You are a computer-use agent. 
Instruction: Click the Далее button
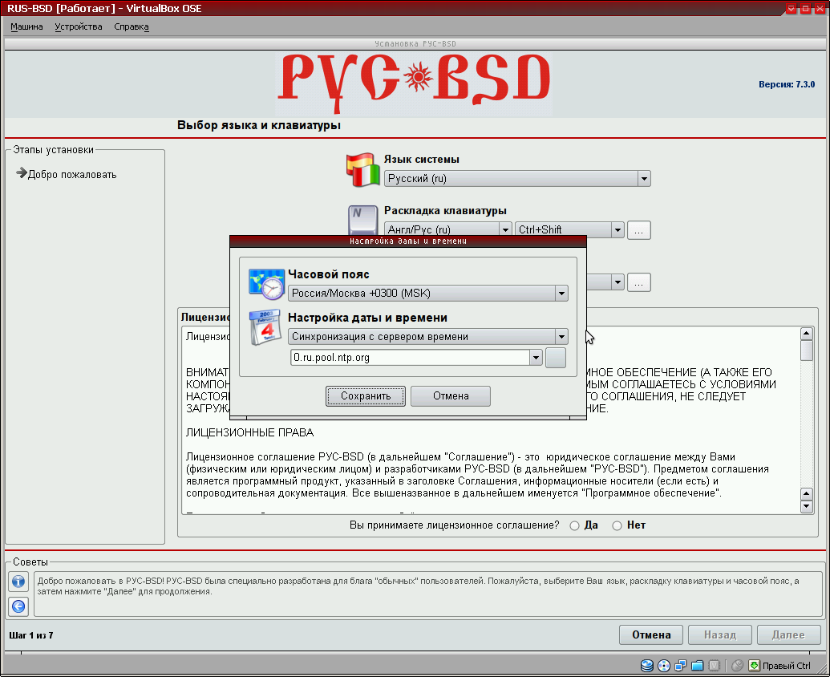[789, 634]
